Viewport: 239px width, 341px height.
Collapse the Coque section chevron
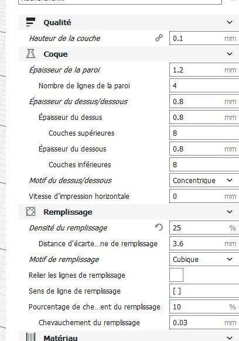point(230,54)
